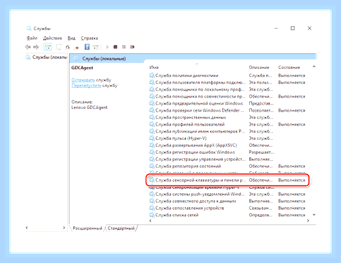Select Служба пространственных данных row
Screen dimensions: 341x263
(x=227, y=117)
